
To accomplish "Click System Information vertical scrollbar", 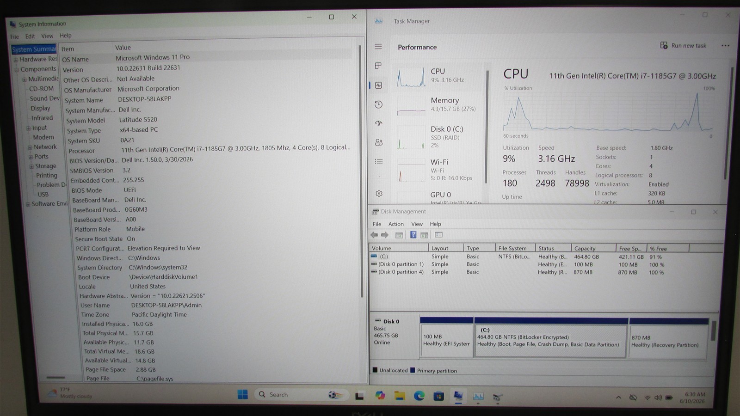I will 361,171.
